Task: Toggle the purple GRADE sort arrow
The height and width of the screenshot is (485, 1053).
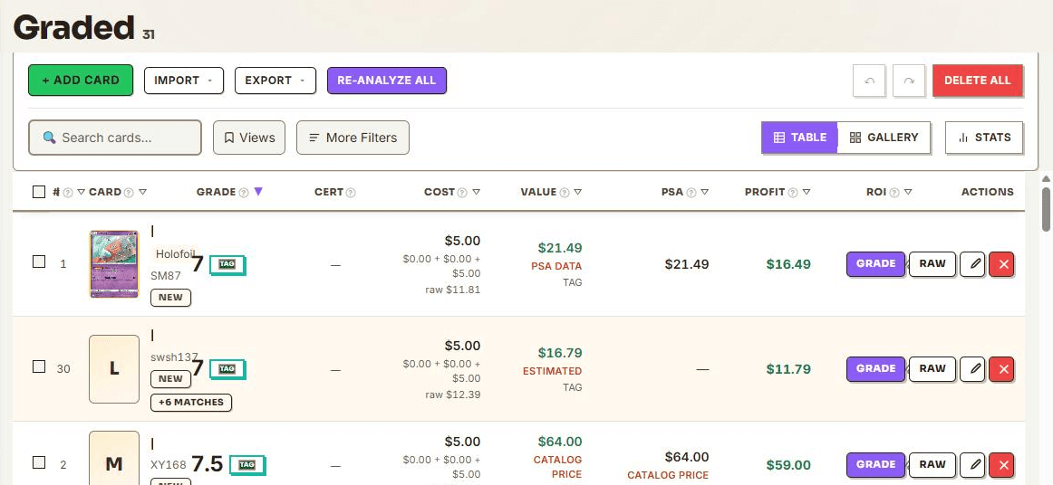Action: (x=258, y=192)
